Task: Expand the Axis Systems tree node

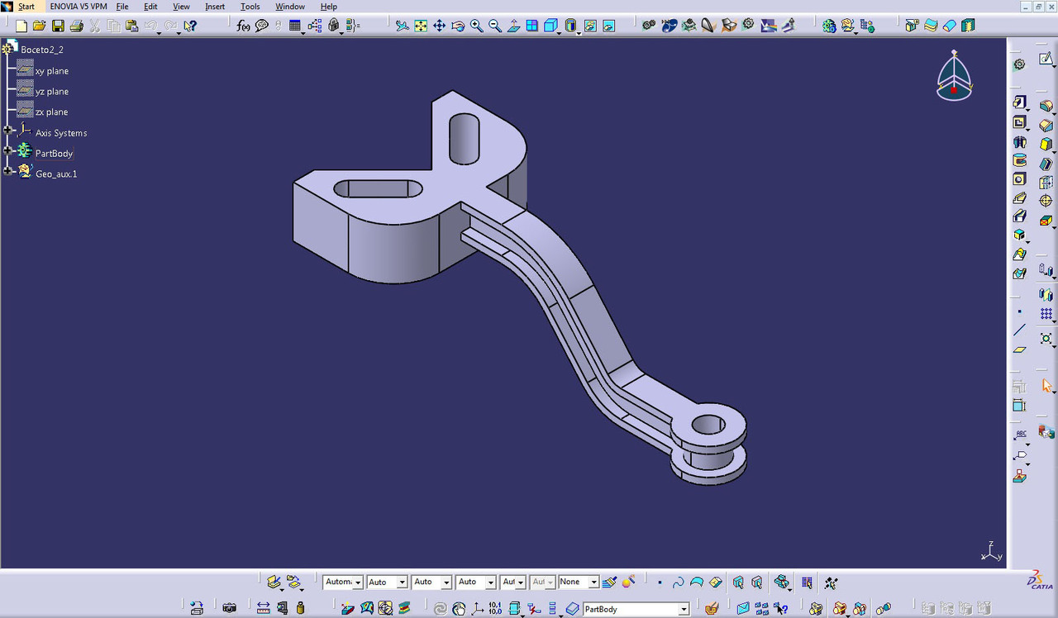Action: [x=8, y=131]
